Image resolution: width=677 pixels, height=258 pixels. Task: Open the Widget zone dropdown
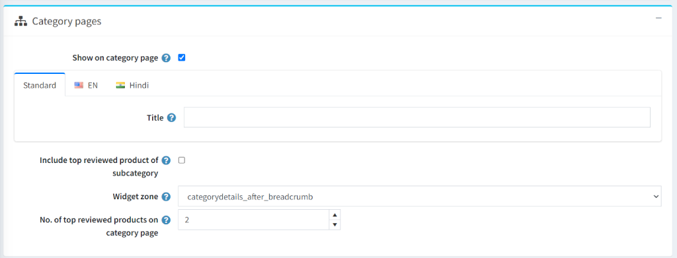[420, 197]
